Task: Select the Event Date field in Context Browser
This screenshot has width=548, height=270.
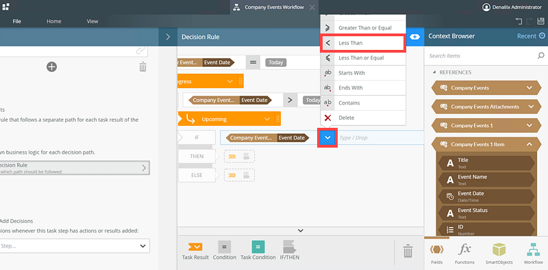Action: point(486,196)
